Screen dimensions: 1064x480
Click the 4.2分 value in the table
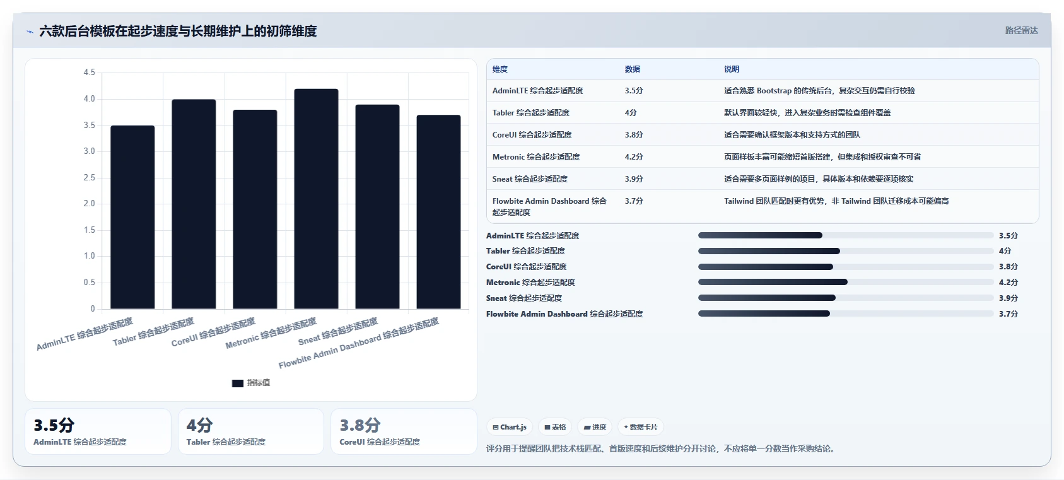[634, 157]
